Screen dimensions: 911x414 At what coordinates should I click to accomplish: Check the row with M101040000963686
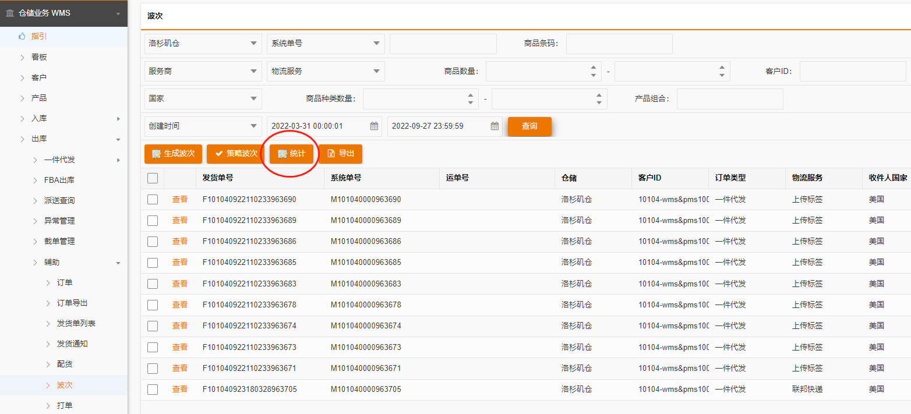coord(153,241)
